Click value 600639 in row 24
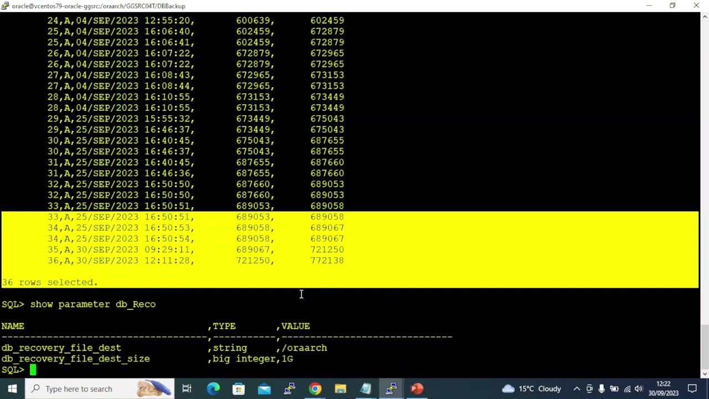Image resolution: width=709 pixels, height=399 pixels. point(253,21)
